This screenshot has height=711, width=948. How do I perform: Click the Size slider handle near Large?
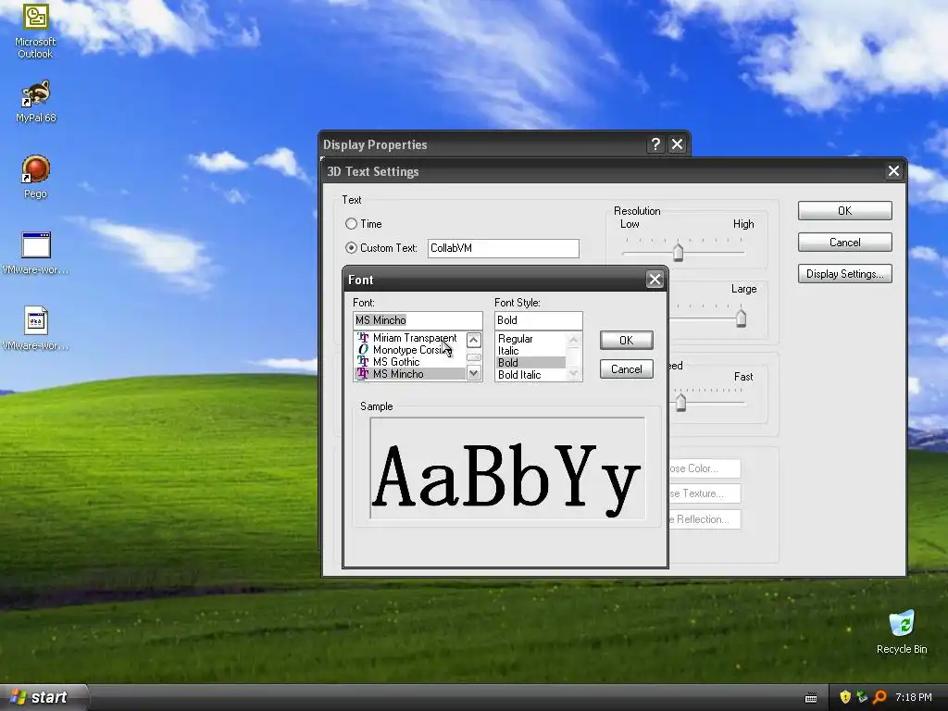coord(741,318)
